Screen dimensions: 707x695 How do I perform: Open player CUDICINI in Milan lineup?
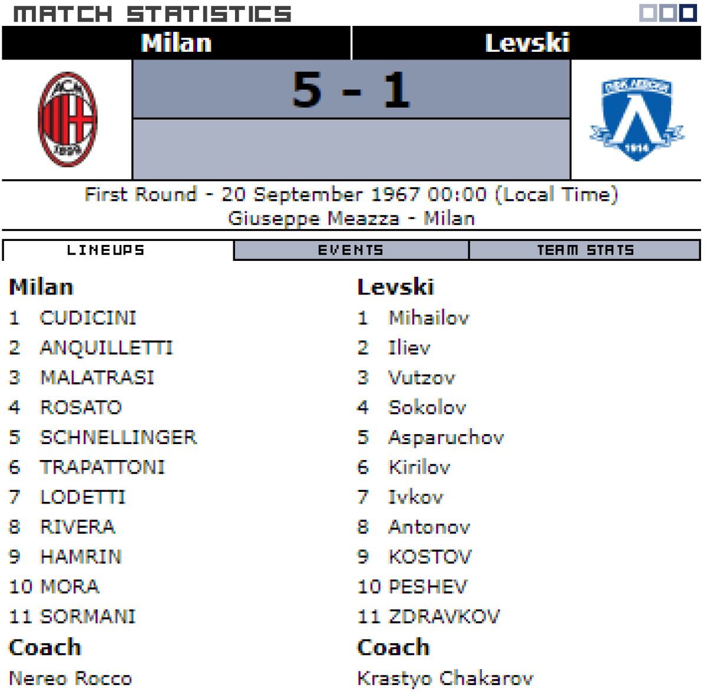88,318
